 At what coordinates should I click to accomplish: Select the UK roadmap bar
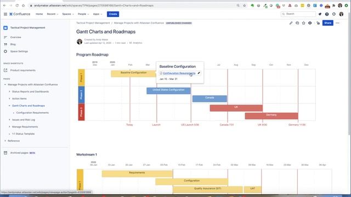236,108
